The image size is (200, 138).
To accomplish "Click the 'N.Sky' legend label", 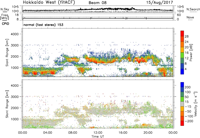I will (5, 9).
